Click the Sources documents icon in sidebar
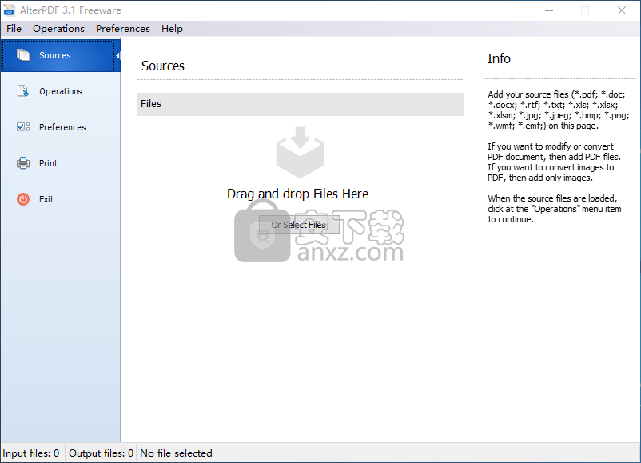 pos(23,55)
